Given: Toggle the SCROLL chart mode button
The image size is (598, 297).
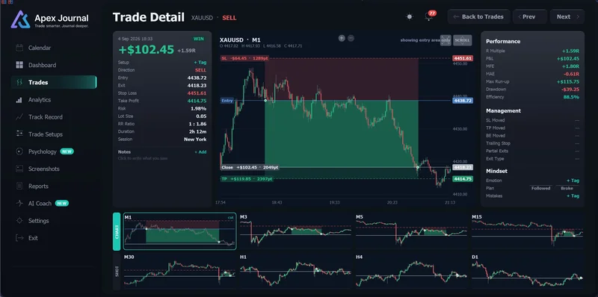Looking at the screenshot, I should 462,40.
